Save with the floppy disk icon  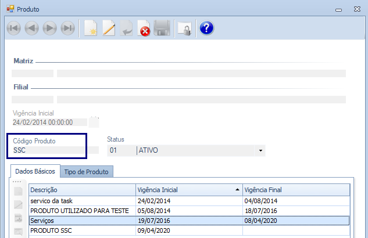click(x=162, y=28)
